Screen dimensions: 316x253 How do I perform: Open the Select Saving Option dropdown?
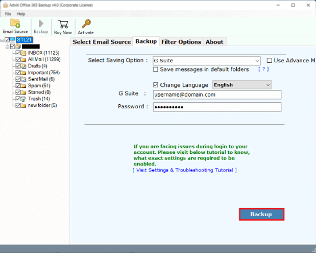pyautogui.click(x=206, y=61)
